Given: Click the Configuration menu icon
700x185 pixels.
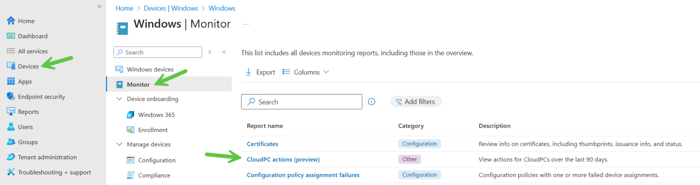Looking at the screenshot, I should (130, 160).
